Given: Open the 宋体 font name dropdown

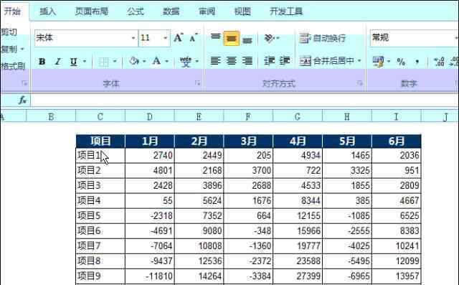Looking at the screenshot, I should [x=133, y=38].
